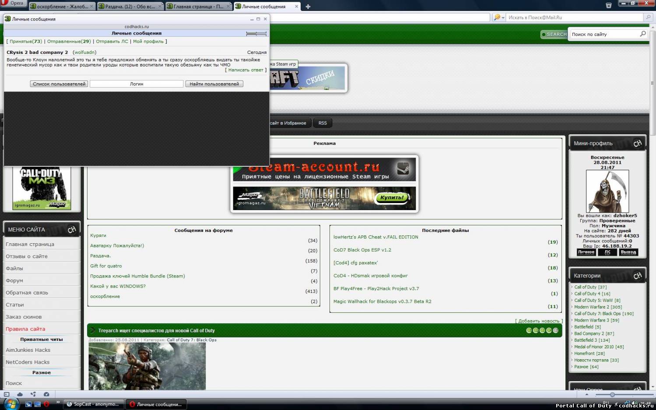Focus the 'Искать в Поиск@Mail.Ru' search field

[575, 18]
